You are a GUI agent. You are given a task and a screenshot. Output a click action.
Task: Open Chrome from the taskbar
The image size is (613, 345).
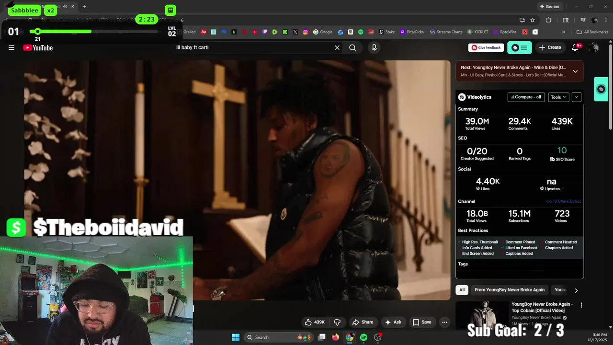(350, 337)
